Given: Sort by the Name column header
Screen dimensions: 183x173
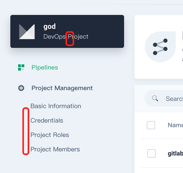Looking at the screenshot, I should [175, 125].
